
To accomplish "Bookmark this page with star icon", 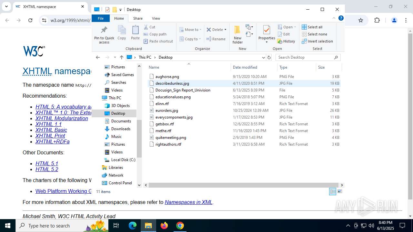I will coord(361,20).
